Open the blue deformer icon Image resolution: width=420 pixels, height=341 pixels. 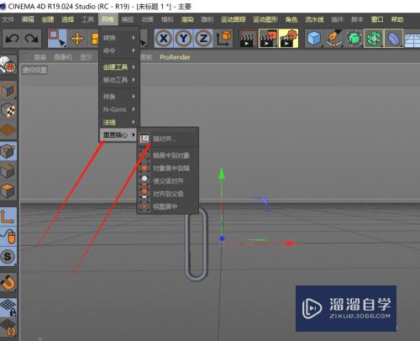[x=393, y=38]
